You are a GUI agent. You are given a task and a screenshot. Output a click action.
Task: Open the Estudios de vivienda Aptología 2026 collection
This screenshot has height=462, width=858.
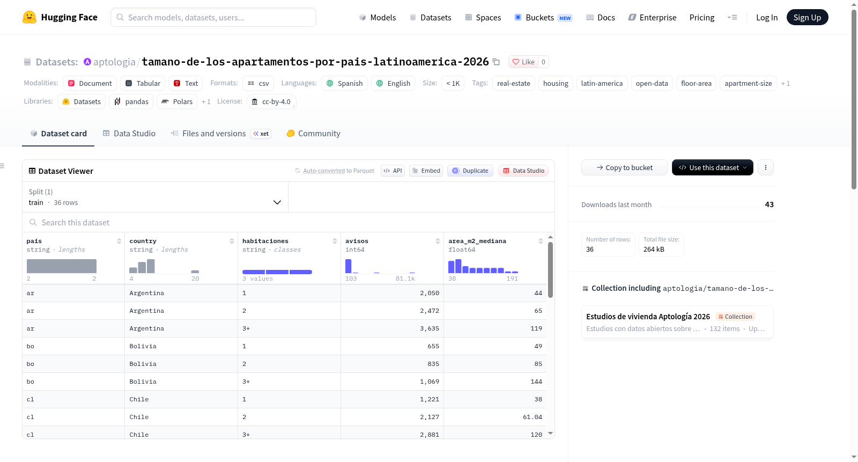point(677,322)
